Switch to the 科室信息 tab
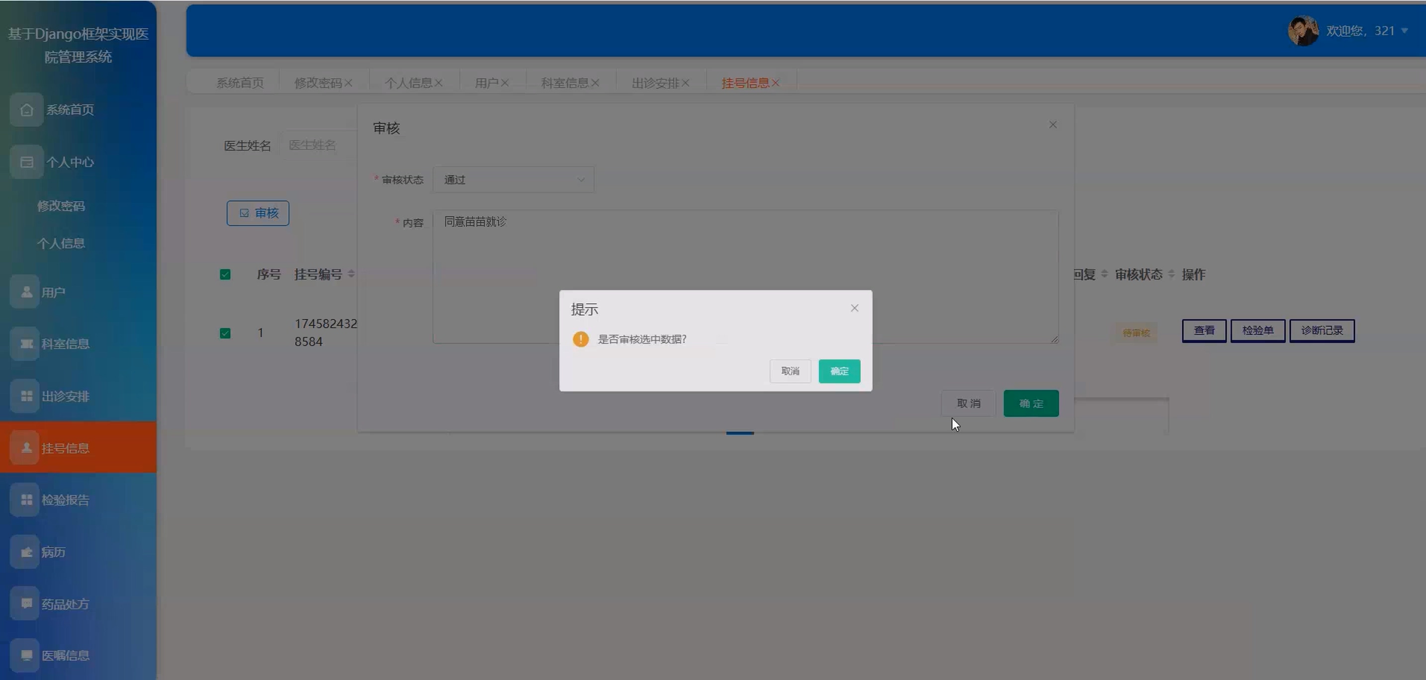This screenshot has height=680, width=1426. coord(565,83)
